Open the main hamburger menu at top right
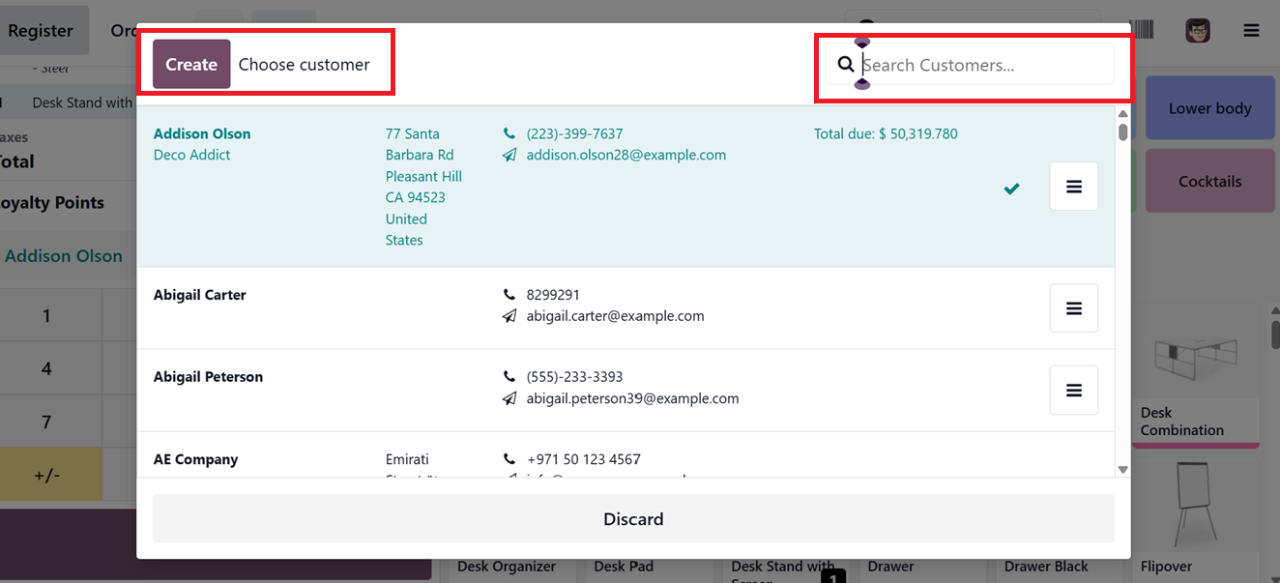Viewport: 1280px width, 583px height. [1251, 31]
